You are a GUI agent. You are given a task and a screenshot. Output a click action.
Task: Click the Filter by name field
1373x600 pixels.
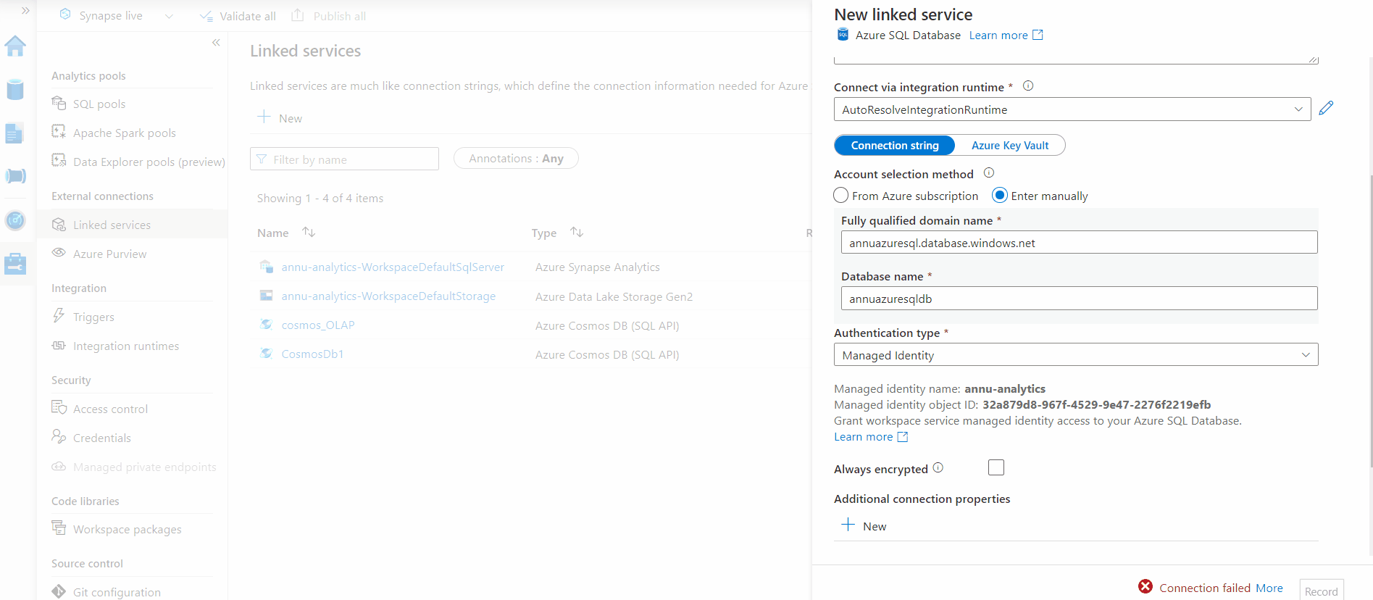pyautogui.click(x=344, y=159)
